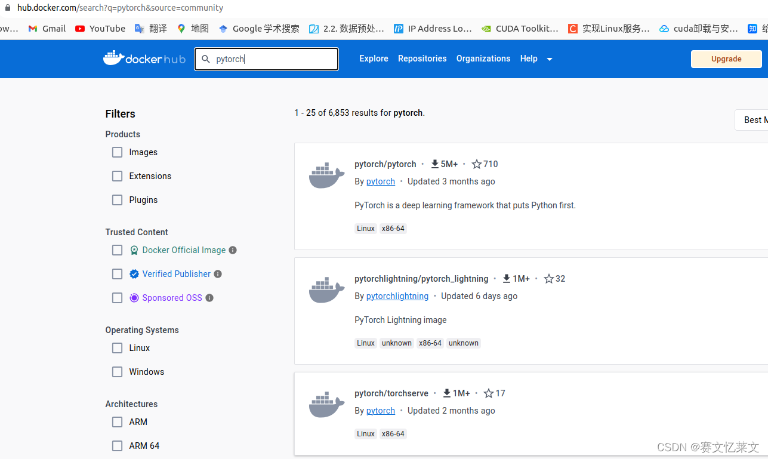Open the cuda卸载与安 bookmark
This screenshot has width=768, height=459.
point(699,28)
